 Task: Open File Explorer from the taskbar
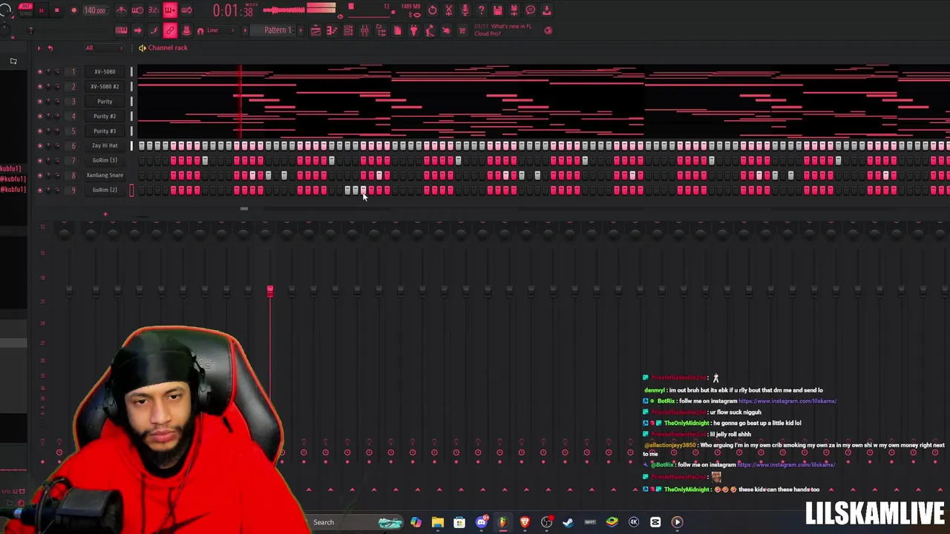[437, 522]
